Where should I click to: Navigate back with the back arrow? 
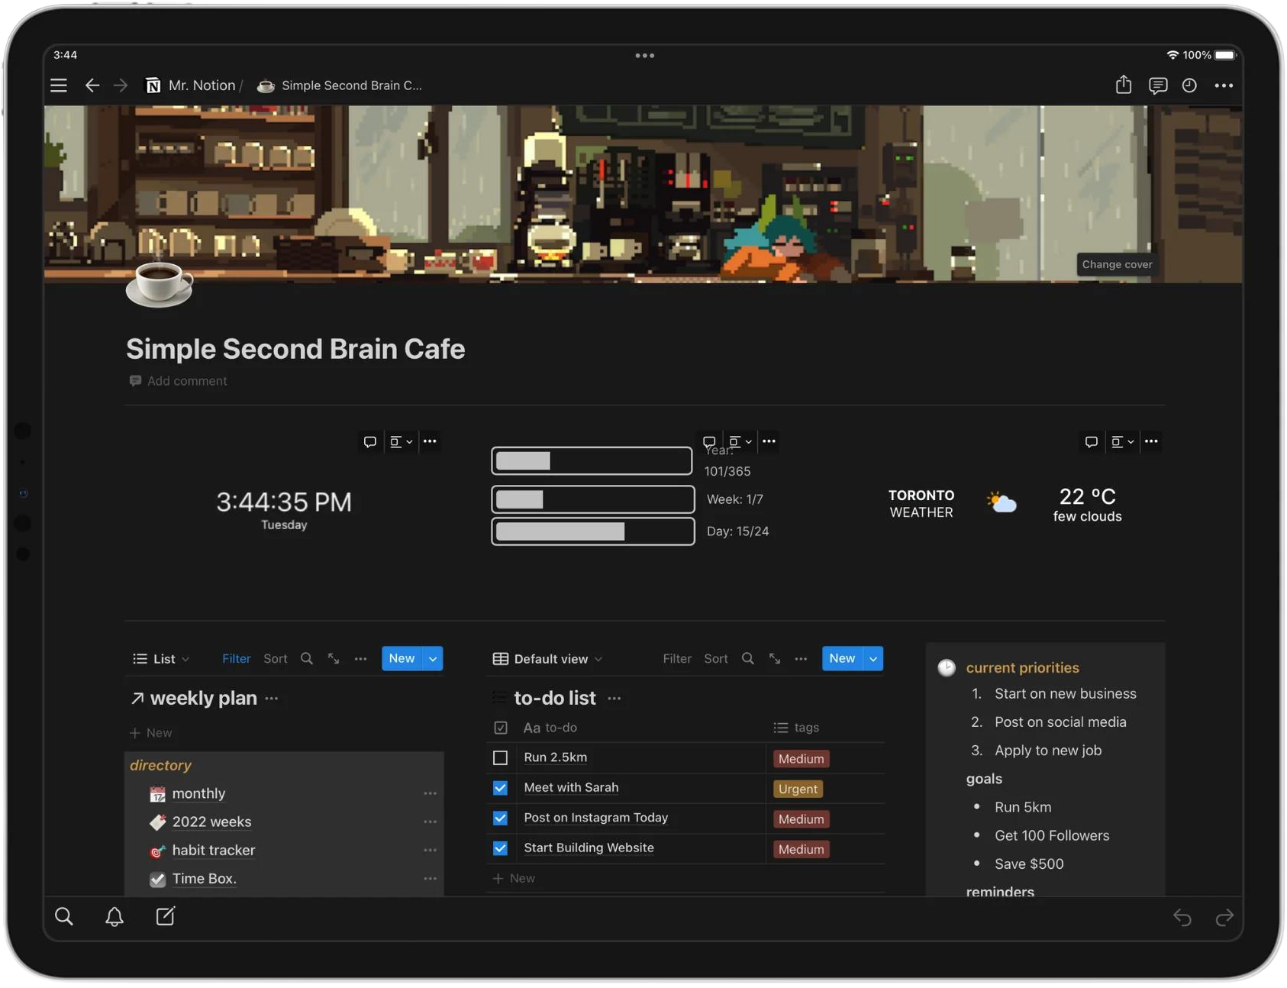point(92,86)
